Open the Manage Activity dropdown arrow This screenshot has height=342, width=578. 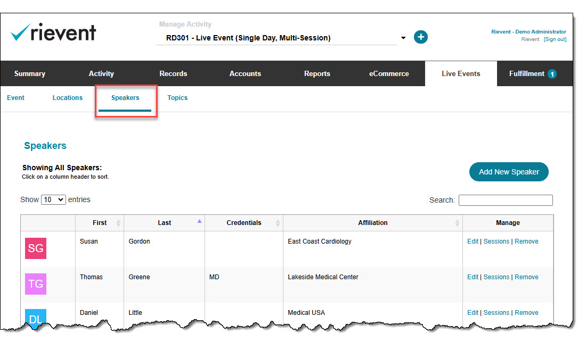(403, 38)
